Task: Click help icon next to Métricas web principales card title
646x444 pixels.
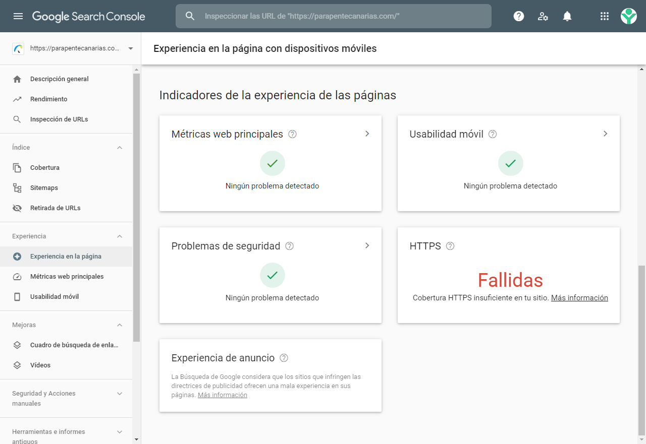Action: tap(292, 134)
